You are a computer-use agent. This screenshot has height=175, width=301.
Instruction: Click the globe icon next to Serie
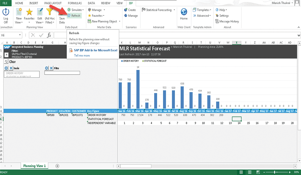[6, 68]
